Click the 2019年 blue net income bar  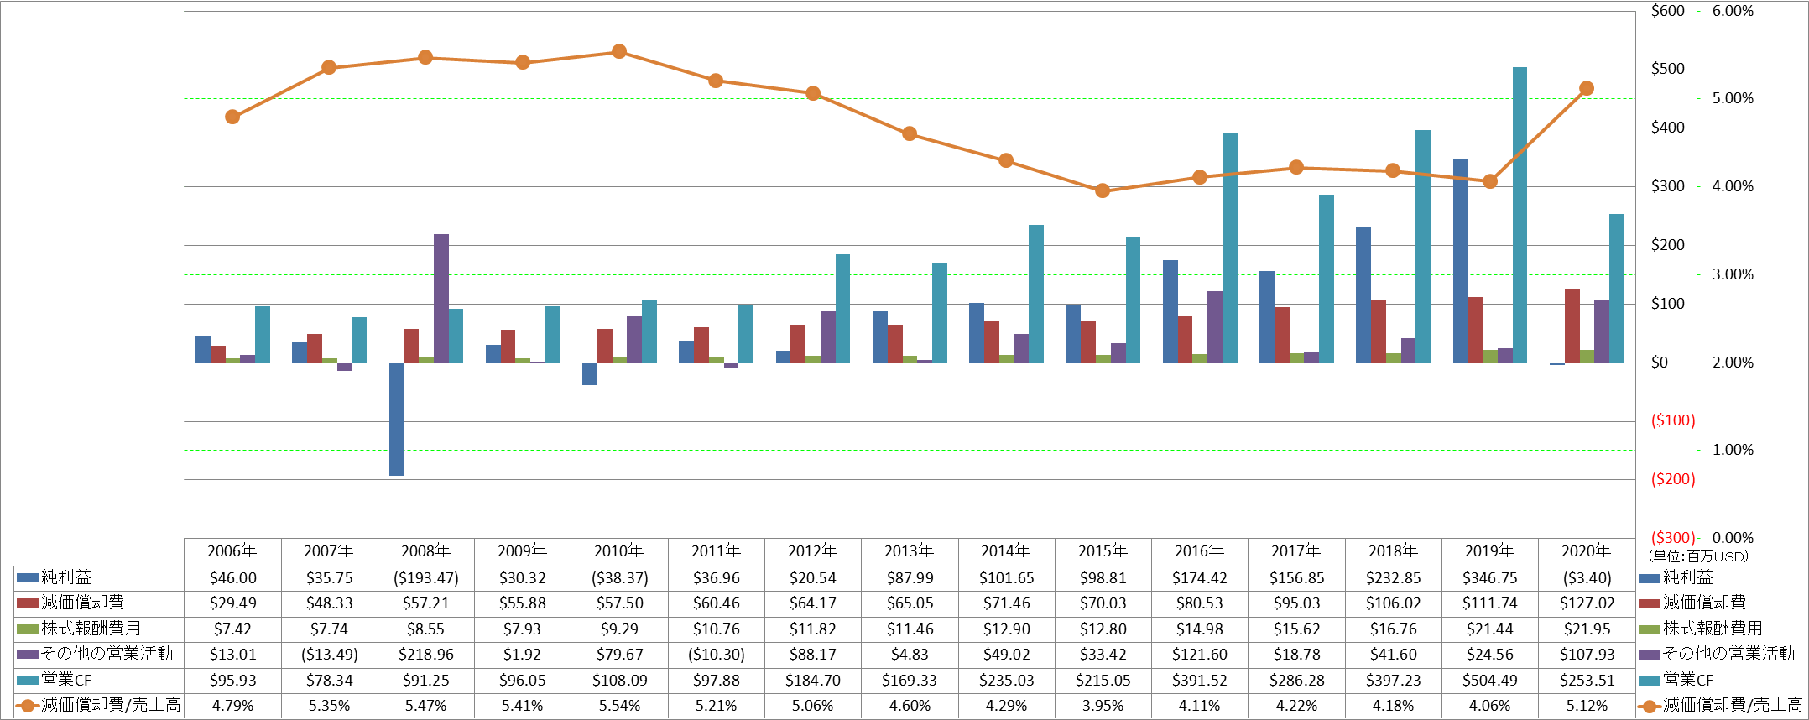[x=1461, y=261]
